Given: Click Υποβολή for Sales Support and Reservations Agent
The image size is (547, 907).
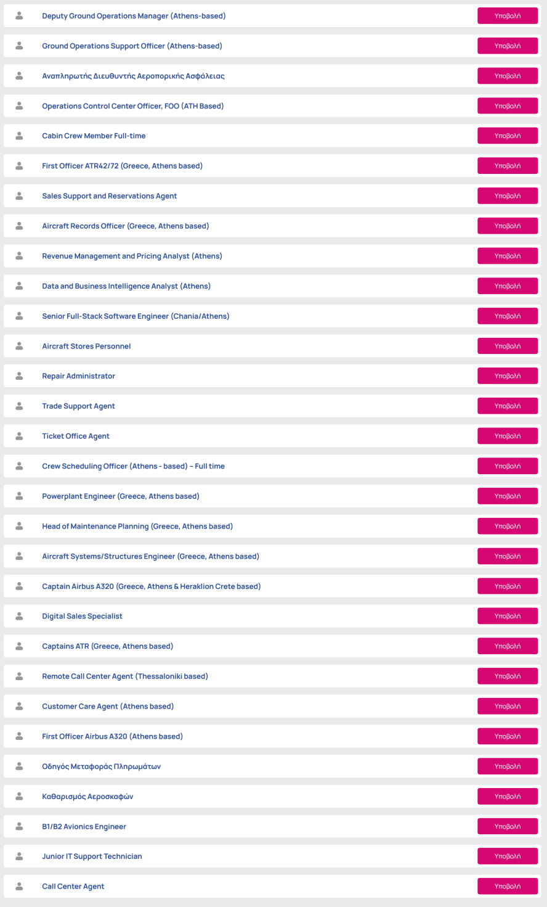Looking at the screenshot, I should tap(508, 196).
